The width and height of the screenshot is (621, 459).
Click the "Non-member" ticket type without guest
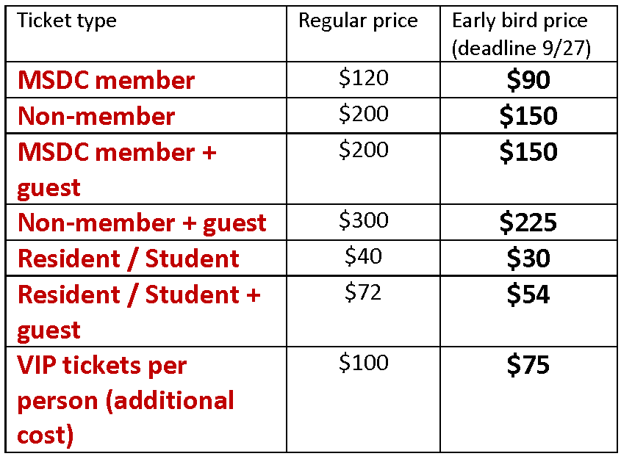[96, 116]
